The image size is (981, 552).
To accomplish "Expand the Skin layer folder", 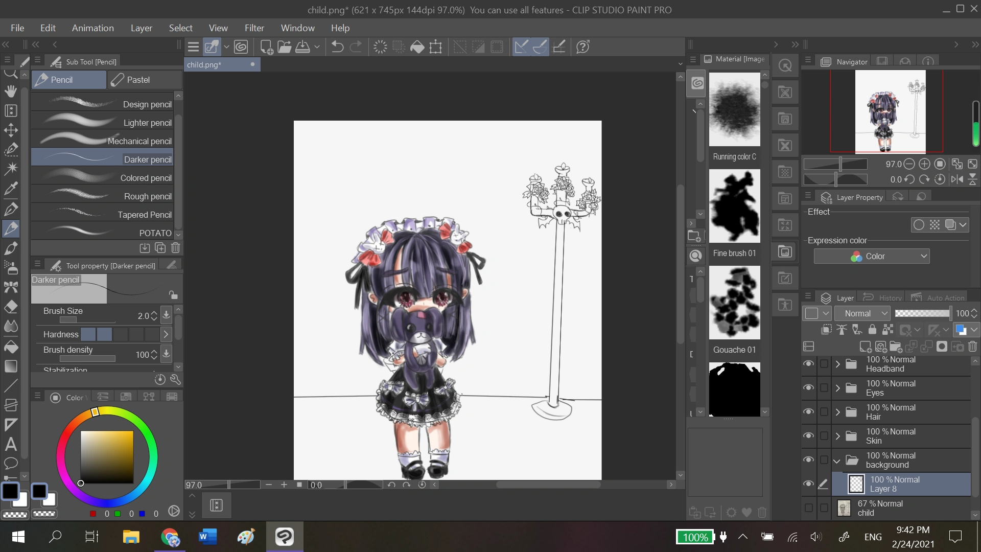I will (837, 435).
